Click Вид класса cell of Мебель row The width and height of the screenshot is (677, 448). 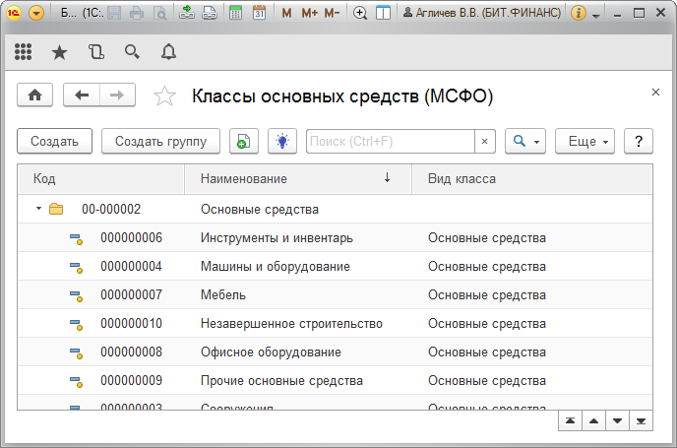532,294
